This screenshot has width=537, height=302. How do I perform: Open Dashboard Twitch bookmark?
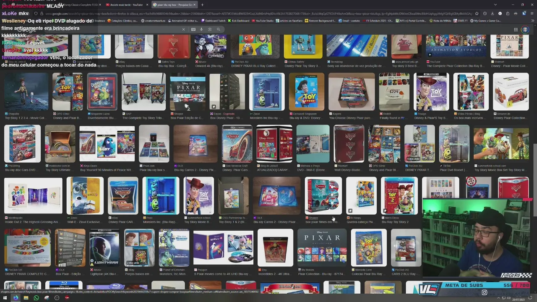[x=213, y=21]
